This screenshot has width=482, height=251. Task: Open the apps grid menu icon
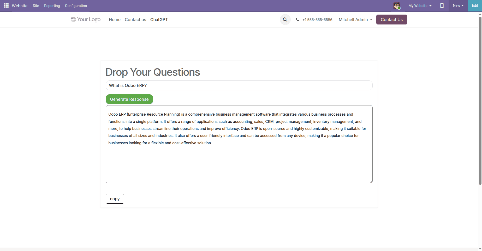tap(6, 5)
